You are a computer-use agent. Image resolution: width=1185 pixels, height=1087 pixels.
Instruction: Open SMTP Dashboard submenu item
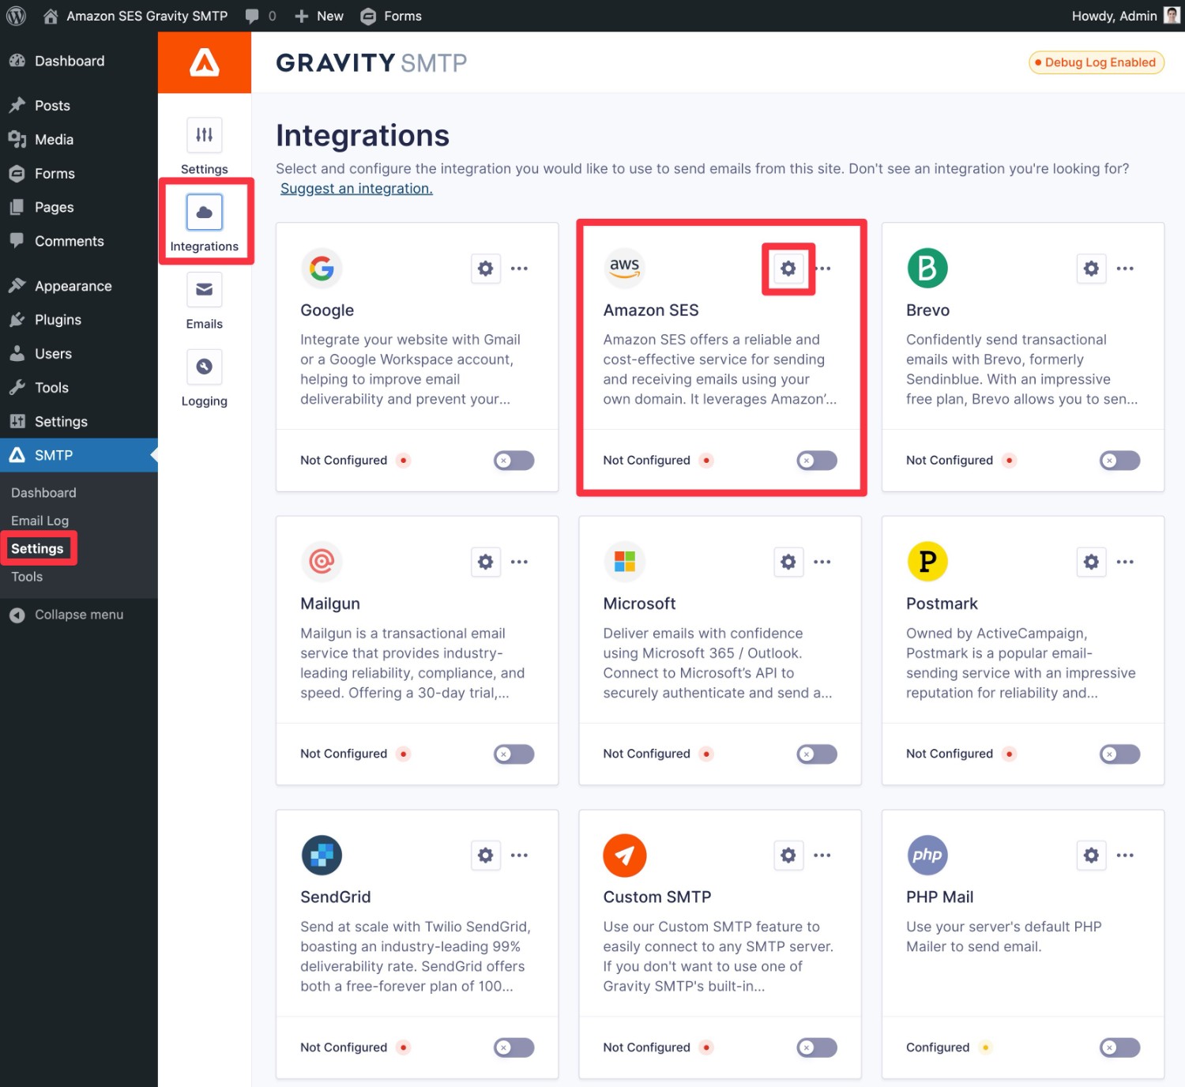(x=43, y=493)
